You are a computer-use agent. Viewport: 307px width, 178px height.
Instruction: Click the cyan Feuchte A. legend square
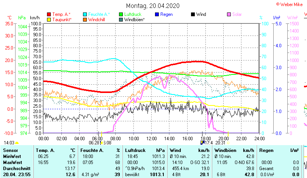tap(85, 14)
